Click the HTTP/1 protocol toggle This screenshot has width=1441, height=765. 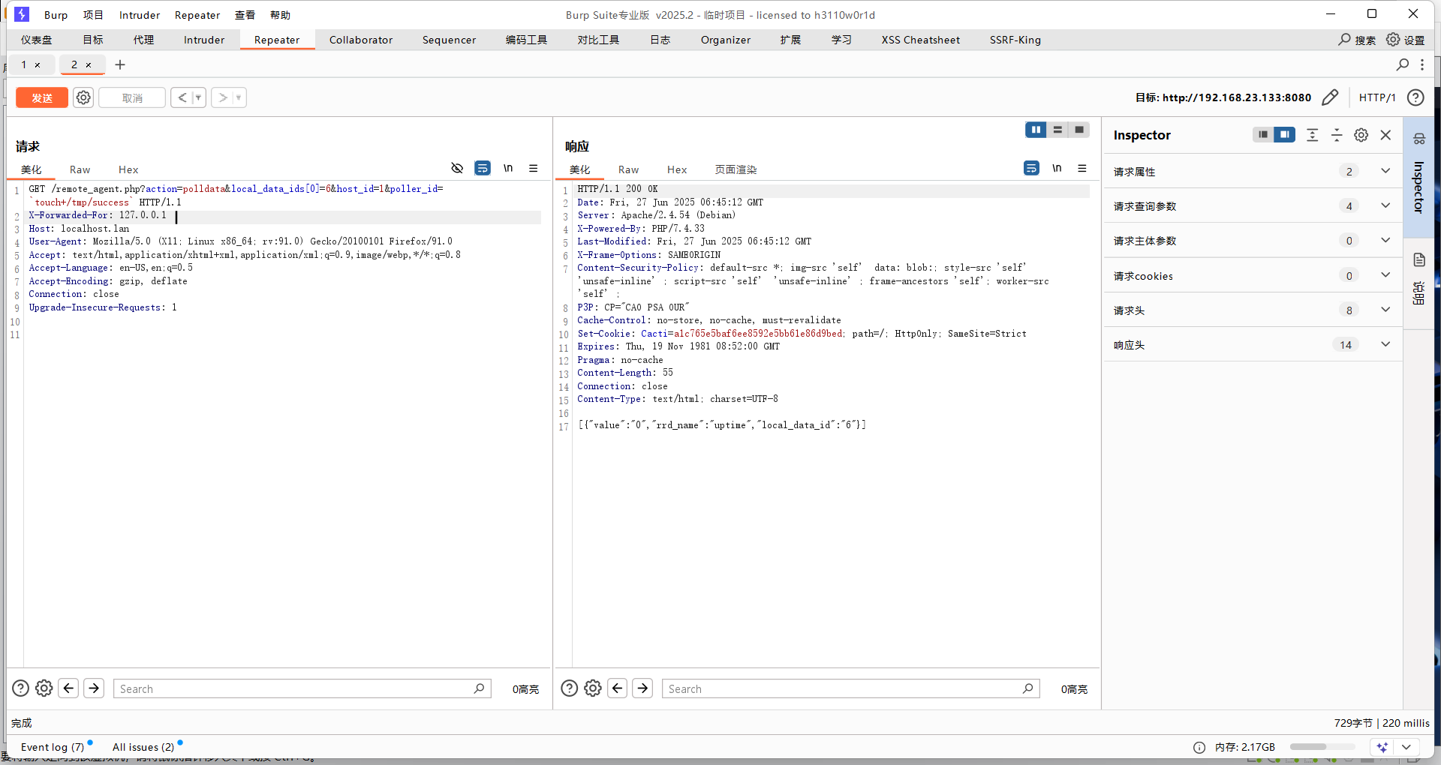(1377, 97)
